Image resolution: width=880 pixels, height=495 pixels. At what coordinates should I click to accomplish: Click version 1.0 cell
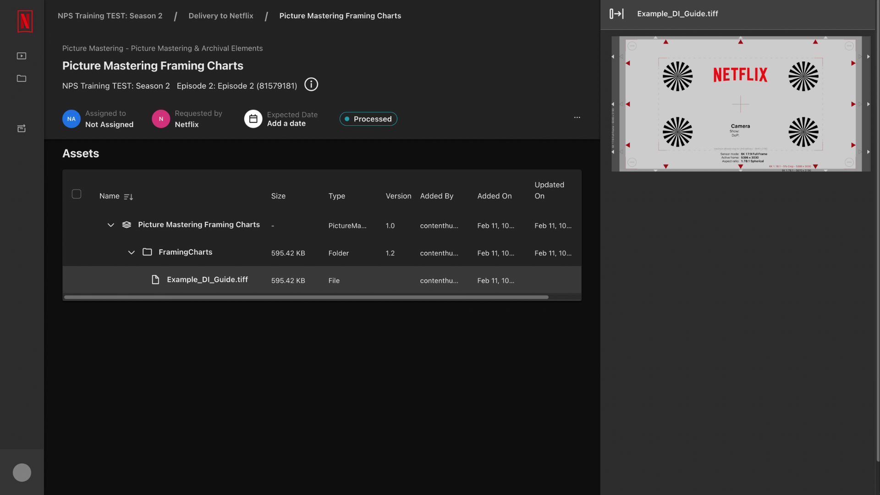point(390,225)
